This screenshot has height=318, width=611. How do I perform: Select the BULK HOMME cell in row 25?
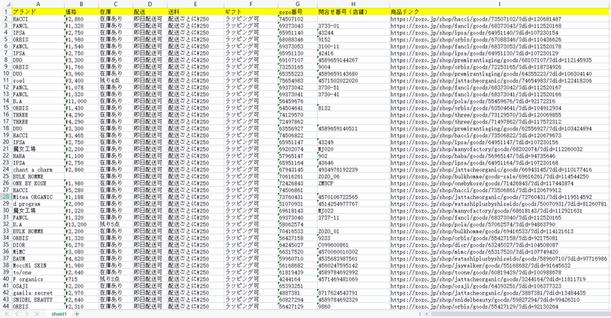tap(37, 176)
